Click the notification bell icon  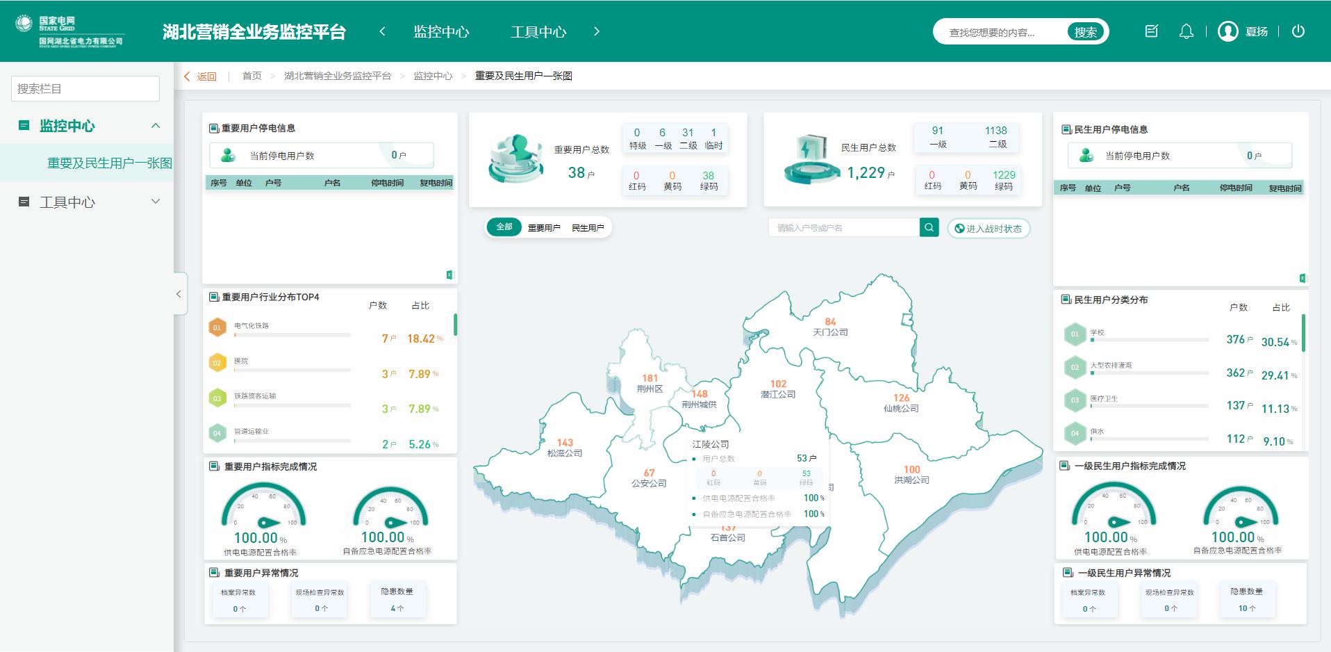pos(1186,31)
